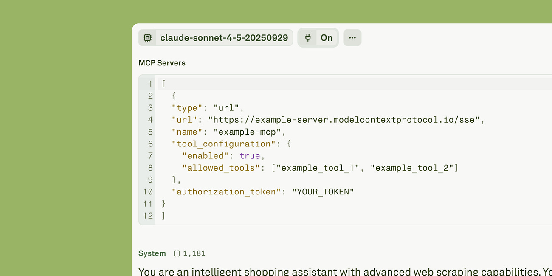Click the "tool_configuration" key on line 6
This screenshot has width=552, height=276.
pos(224,144)
